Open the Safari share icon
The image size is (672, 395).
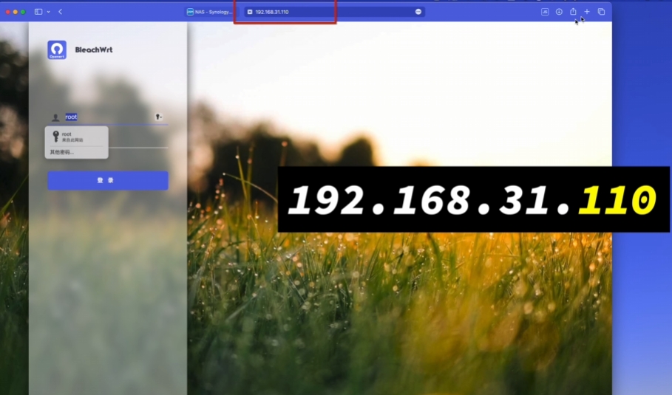(573, 12)
